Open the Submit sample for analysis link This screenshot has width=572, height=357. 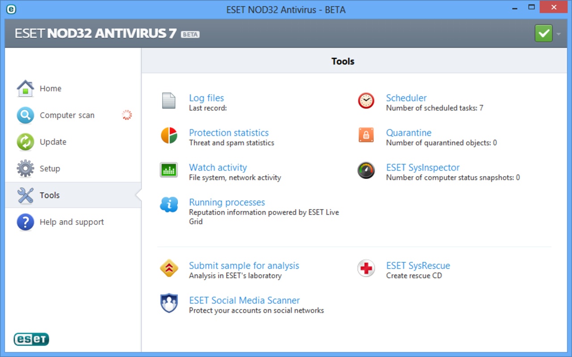(244, 266)
